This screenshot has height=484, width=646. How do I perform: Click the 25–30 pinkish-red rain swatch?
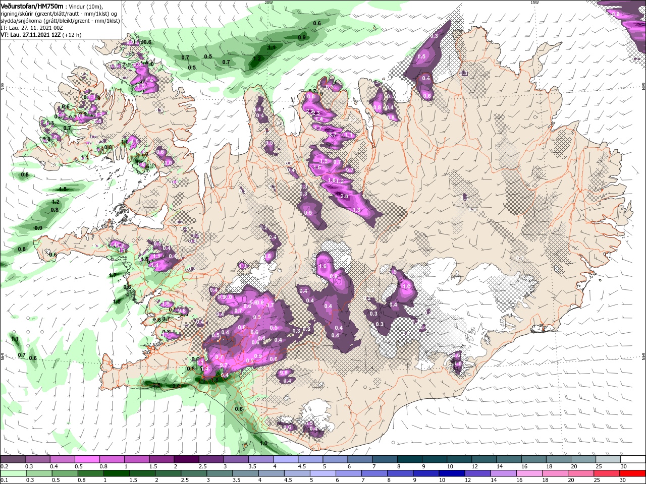tap(606, 473)
